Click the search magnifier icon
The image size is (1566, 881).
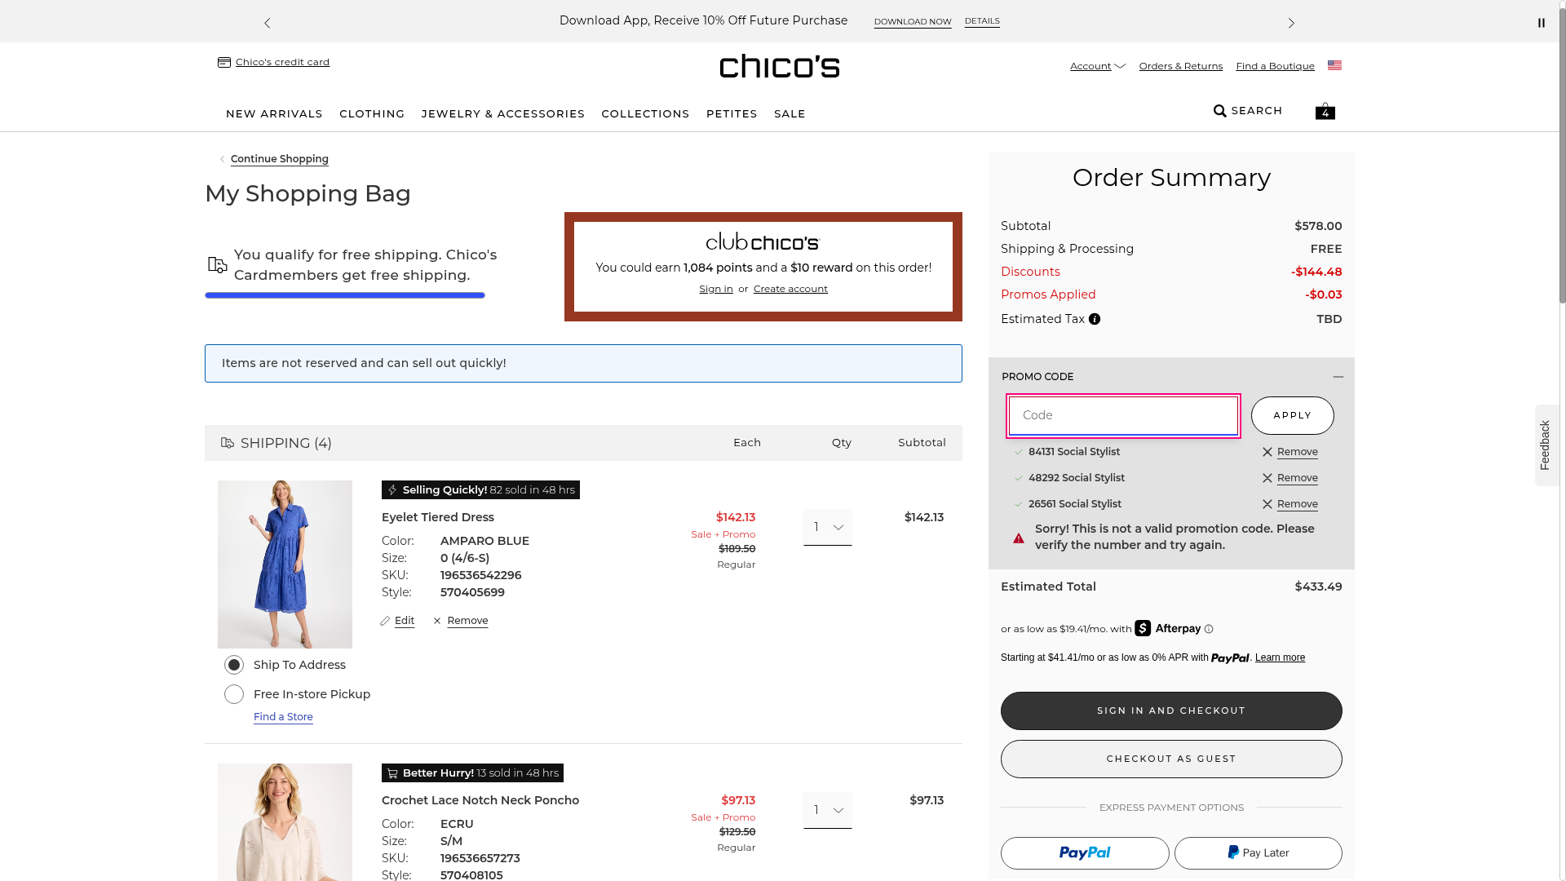click(1219, 111)
